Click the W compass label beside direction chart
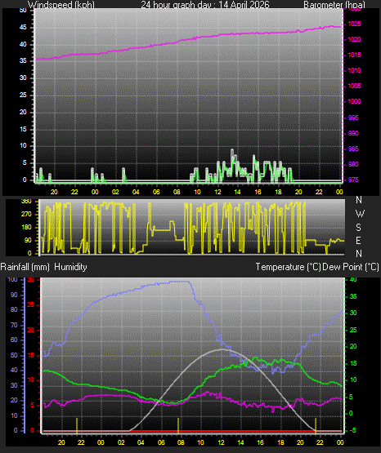This screenshot has width=381, height=453. 360,214
